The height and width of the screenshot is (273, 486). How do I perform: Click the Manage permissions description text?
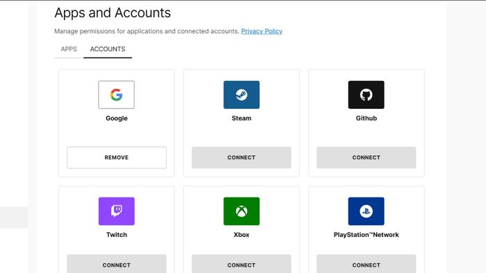(146, 31)
